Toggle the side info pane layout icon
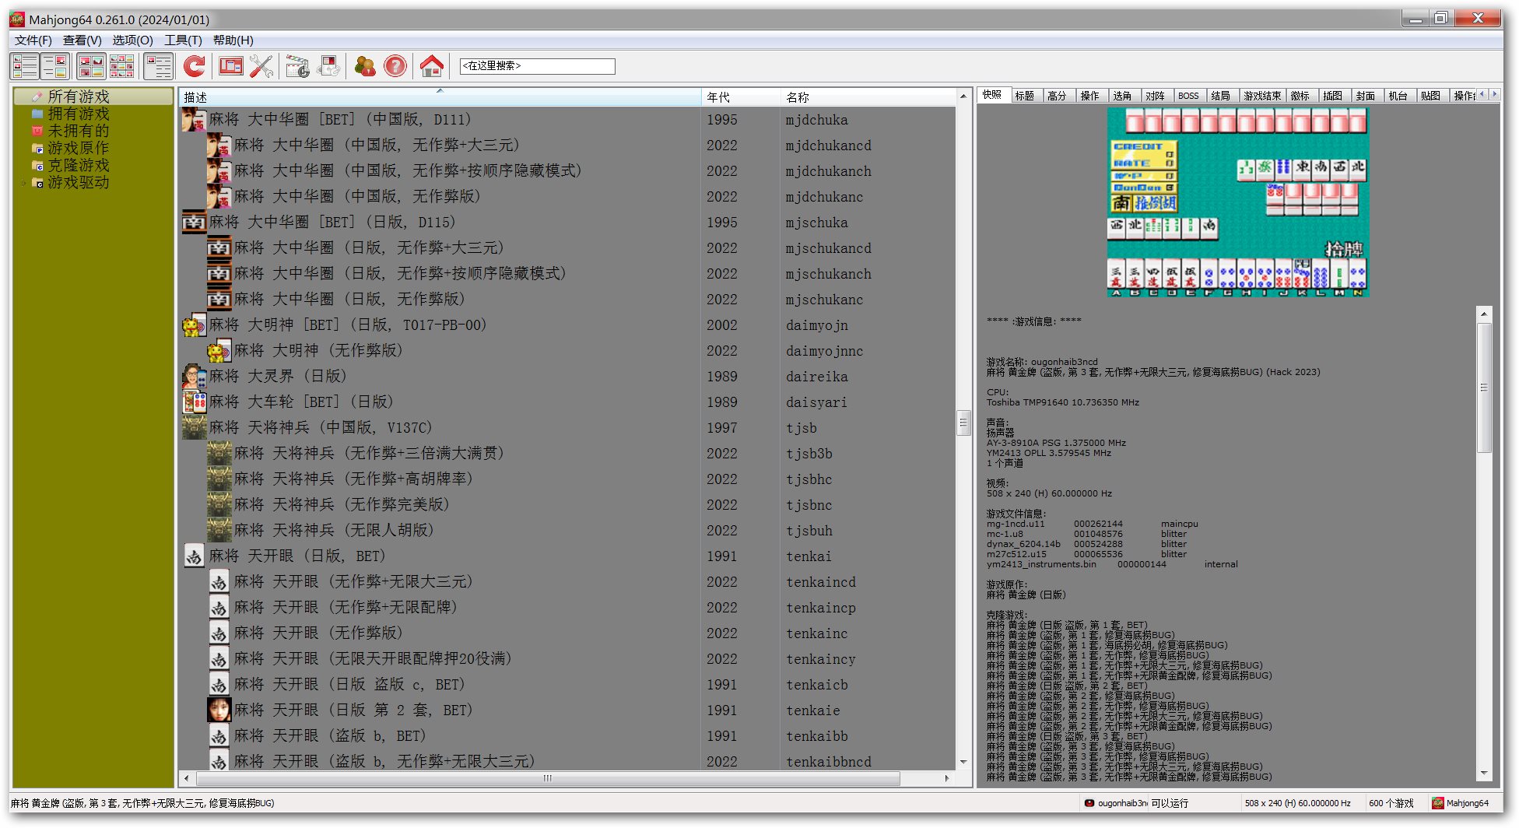The width and height of the screenshot is (1519, 828). (159, 66)
